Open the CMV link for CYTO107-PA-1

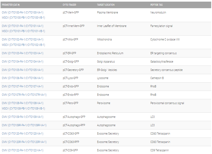22,86
